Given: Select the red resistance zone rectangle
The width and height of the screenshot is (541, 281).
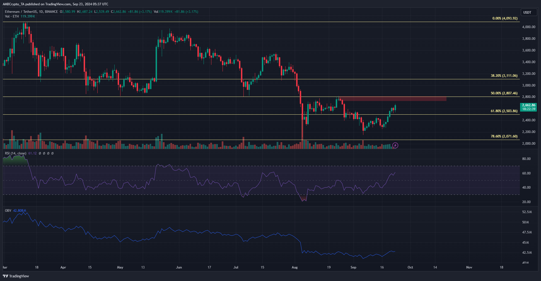Looking at the screenshot, I should click(x=393, y=98).
